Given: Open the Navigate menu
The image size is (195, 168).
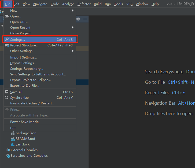Looking at the screenshot, I should 40,4.
